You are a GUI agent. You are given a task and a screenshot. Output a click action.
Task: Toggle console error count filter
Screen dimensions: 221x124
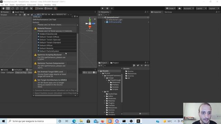tap(94, 73)
